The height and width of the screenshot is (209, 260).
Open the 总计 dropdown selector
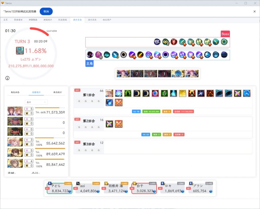click(x=36, y=102)
